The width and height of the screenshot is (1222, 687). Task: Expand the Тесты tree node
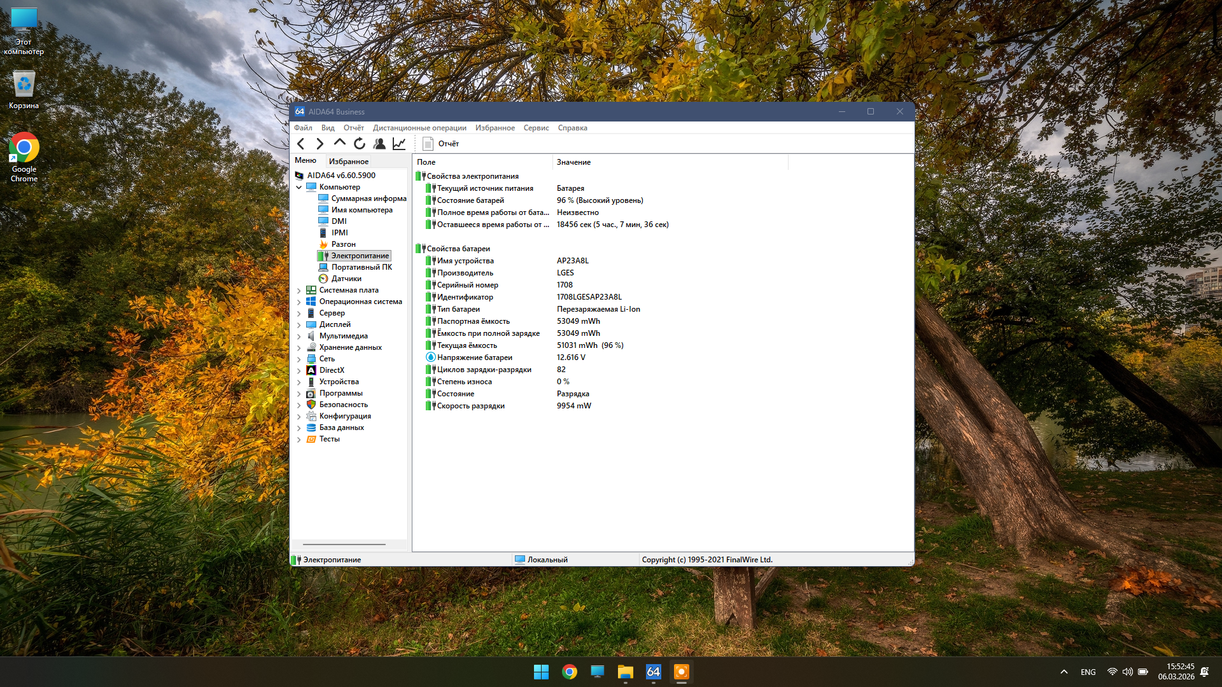pyautogui.click(x=299, y=439)
